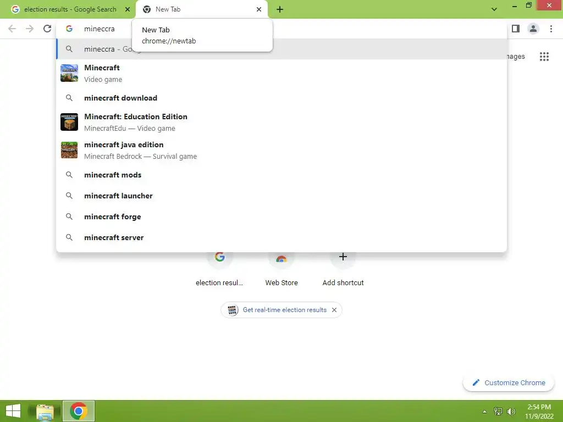The image size is (563, 422).
Task: Go back with the back arrow
Action: pos(12,29)
